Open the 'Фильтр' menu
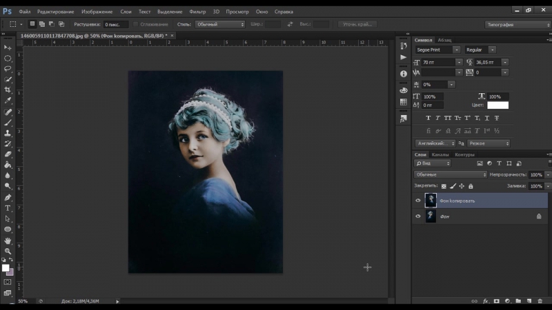Image resolution: width=552 pixels, height=310 pixels. [197, 12]
